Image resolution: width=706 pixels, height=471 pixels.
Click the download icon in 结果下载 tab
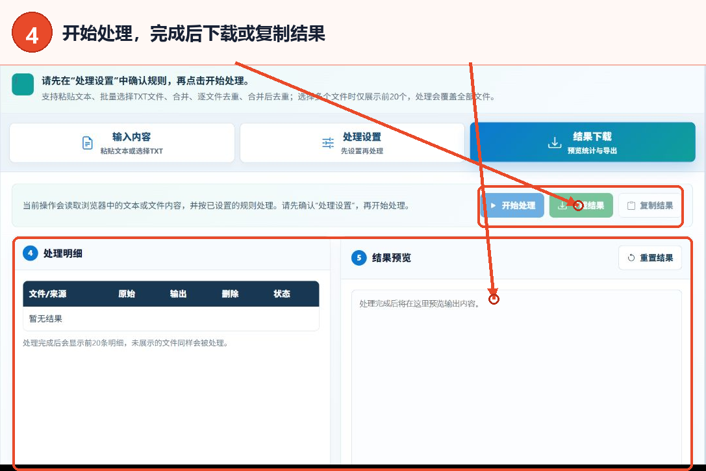pyautogui.click(x=554, y=143)
